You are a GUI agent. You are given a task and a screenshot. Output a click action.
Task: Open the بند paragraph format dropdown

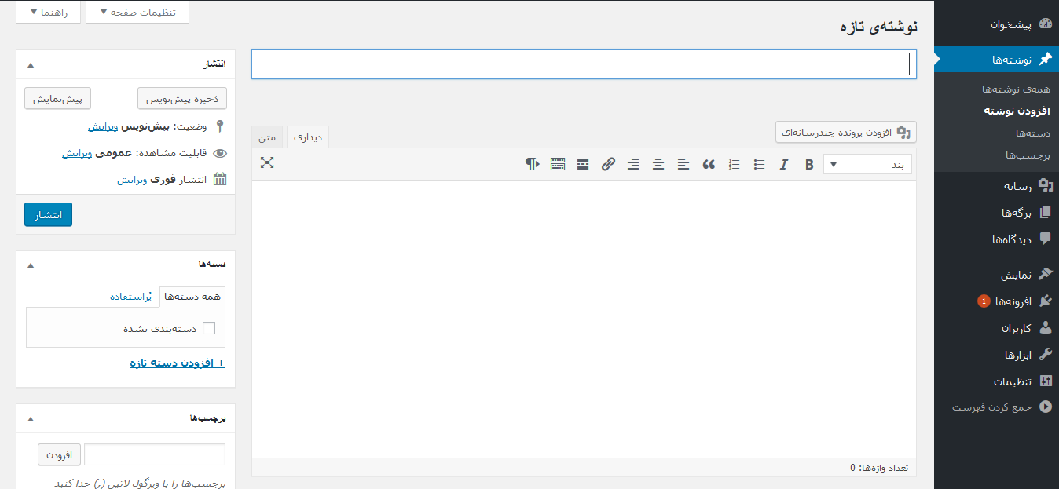click(867, 164)
